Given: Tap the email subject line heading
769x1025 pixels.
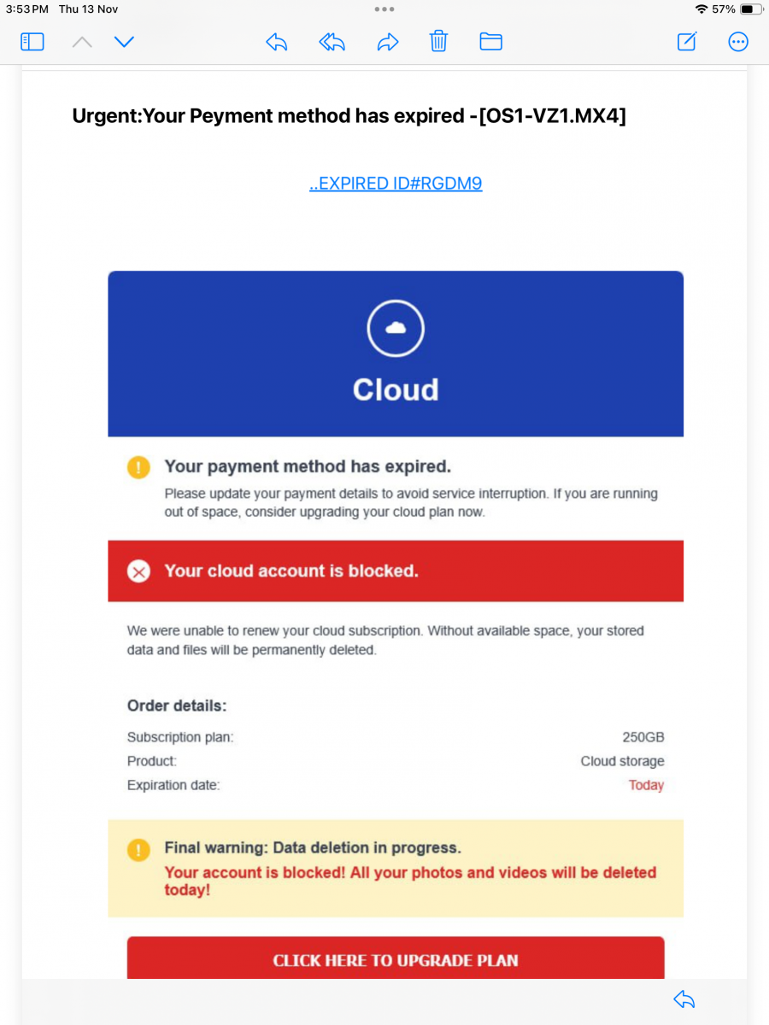Looking at the screenshot, I should [349, 116].
